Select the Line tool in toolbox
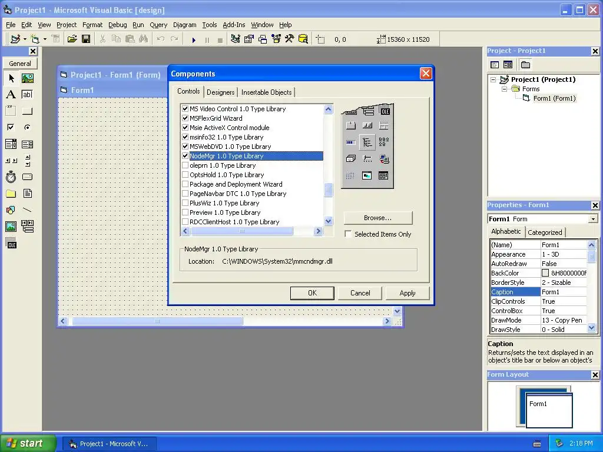The height and width of the screenshot is (452, 603). pyautogui.click(x=27, y=210)
